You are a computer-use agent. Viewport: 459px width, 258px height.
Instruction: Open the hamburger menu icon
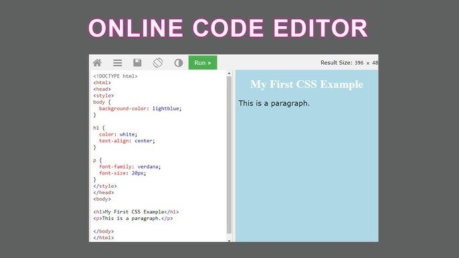(x=117, y=63)
